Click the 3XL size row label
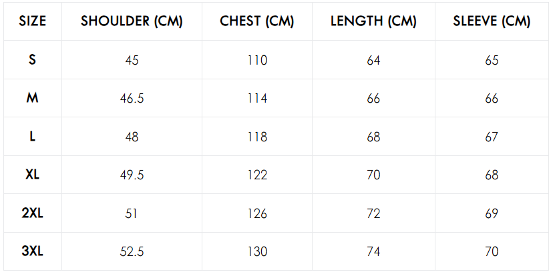 coord(33,251)
